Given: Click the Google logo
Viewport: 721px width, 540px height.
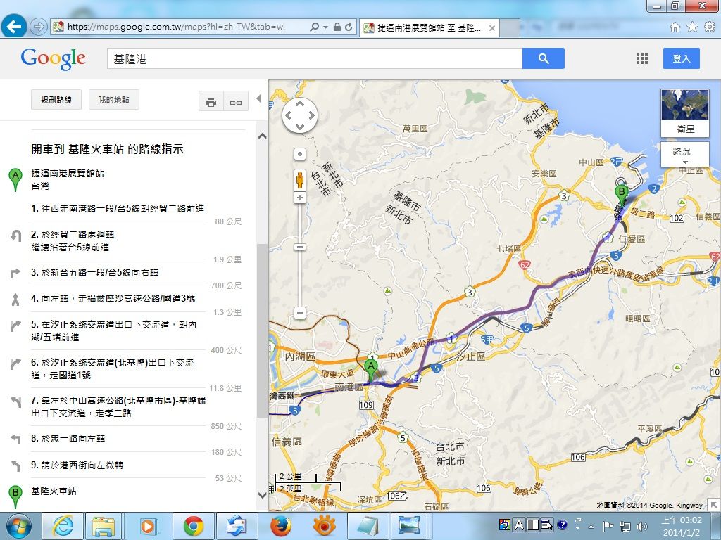Looking at the screenshot, I should [54, 59].
